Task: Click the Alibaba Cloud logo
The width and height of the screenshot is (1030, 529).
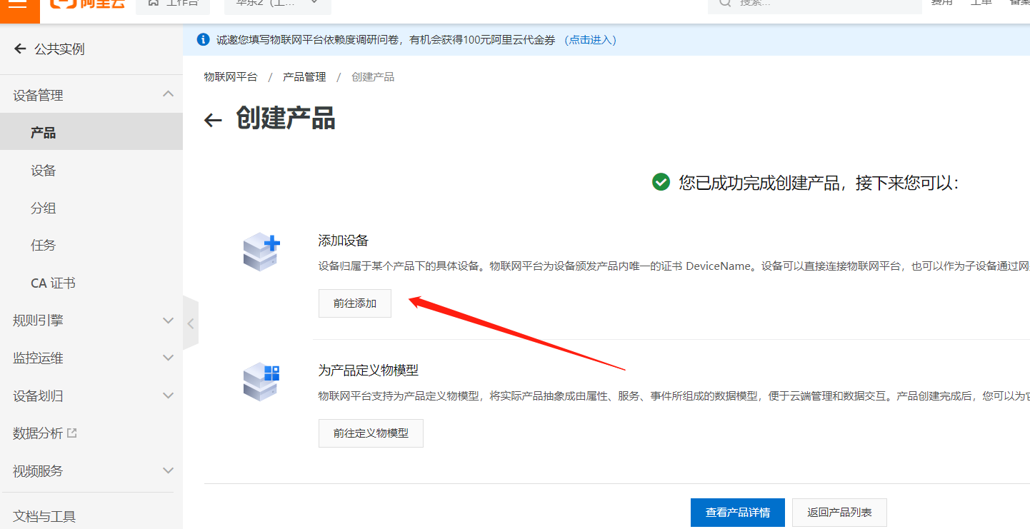Action: point(86,6)
